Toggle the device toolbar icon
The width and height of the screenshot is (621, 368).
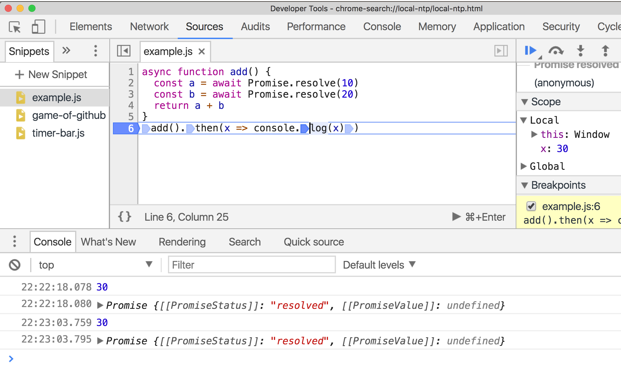coord(38,27)
